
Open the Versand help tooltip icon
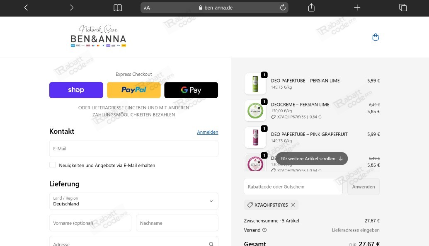point(264,230)
